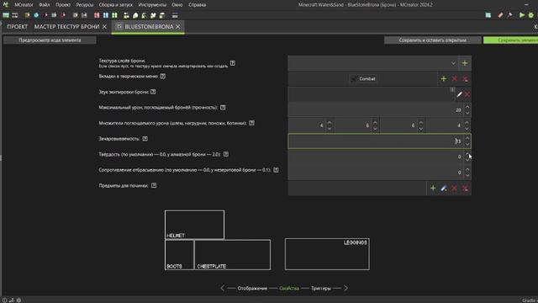Increase enchantability value stepper
This screenshot has height=303, width=538.
tap(467, 138)
